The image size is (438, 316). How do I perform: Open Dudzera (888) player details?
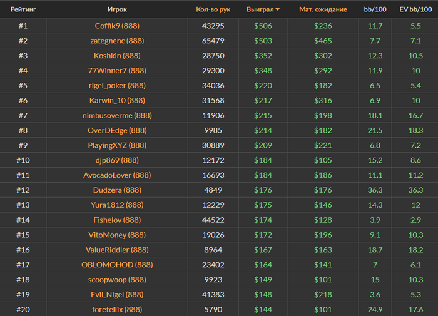click(x=117, y=190)
